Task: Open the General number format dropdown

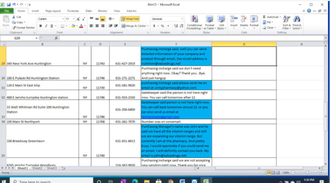Action: click(x=182, y=19)
